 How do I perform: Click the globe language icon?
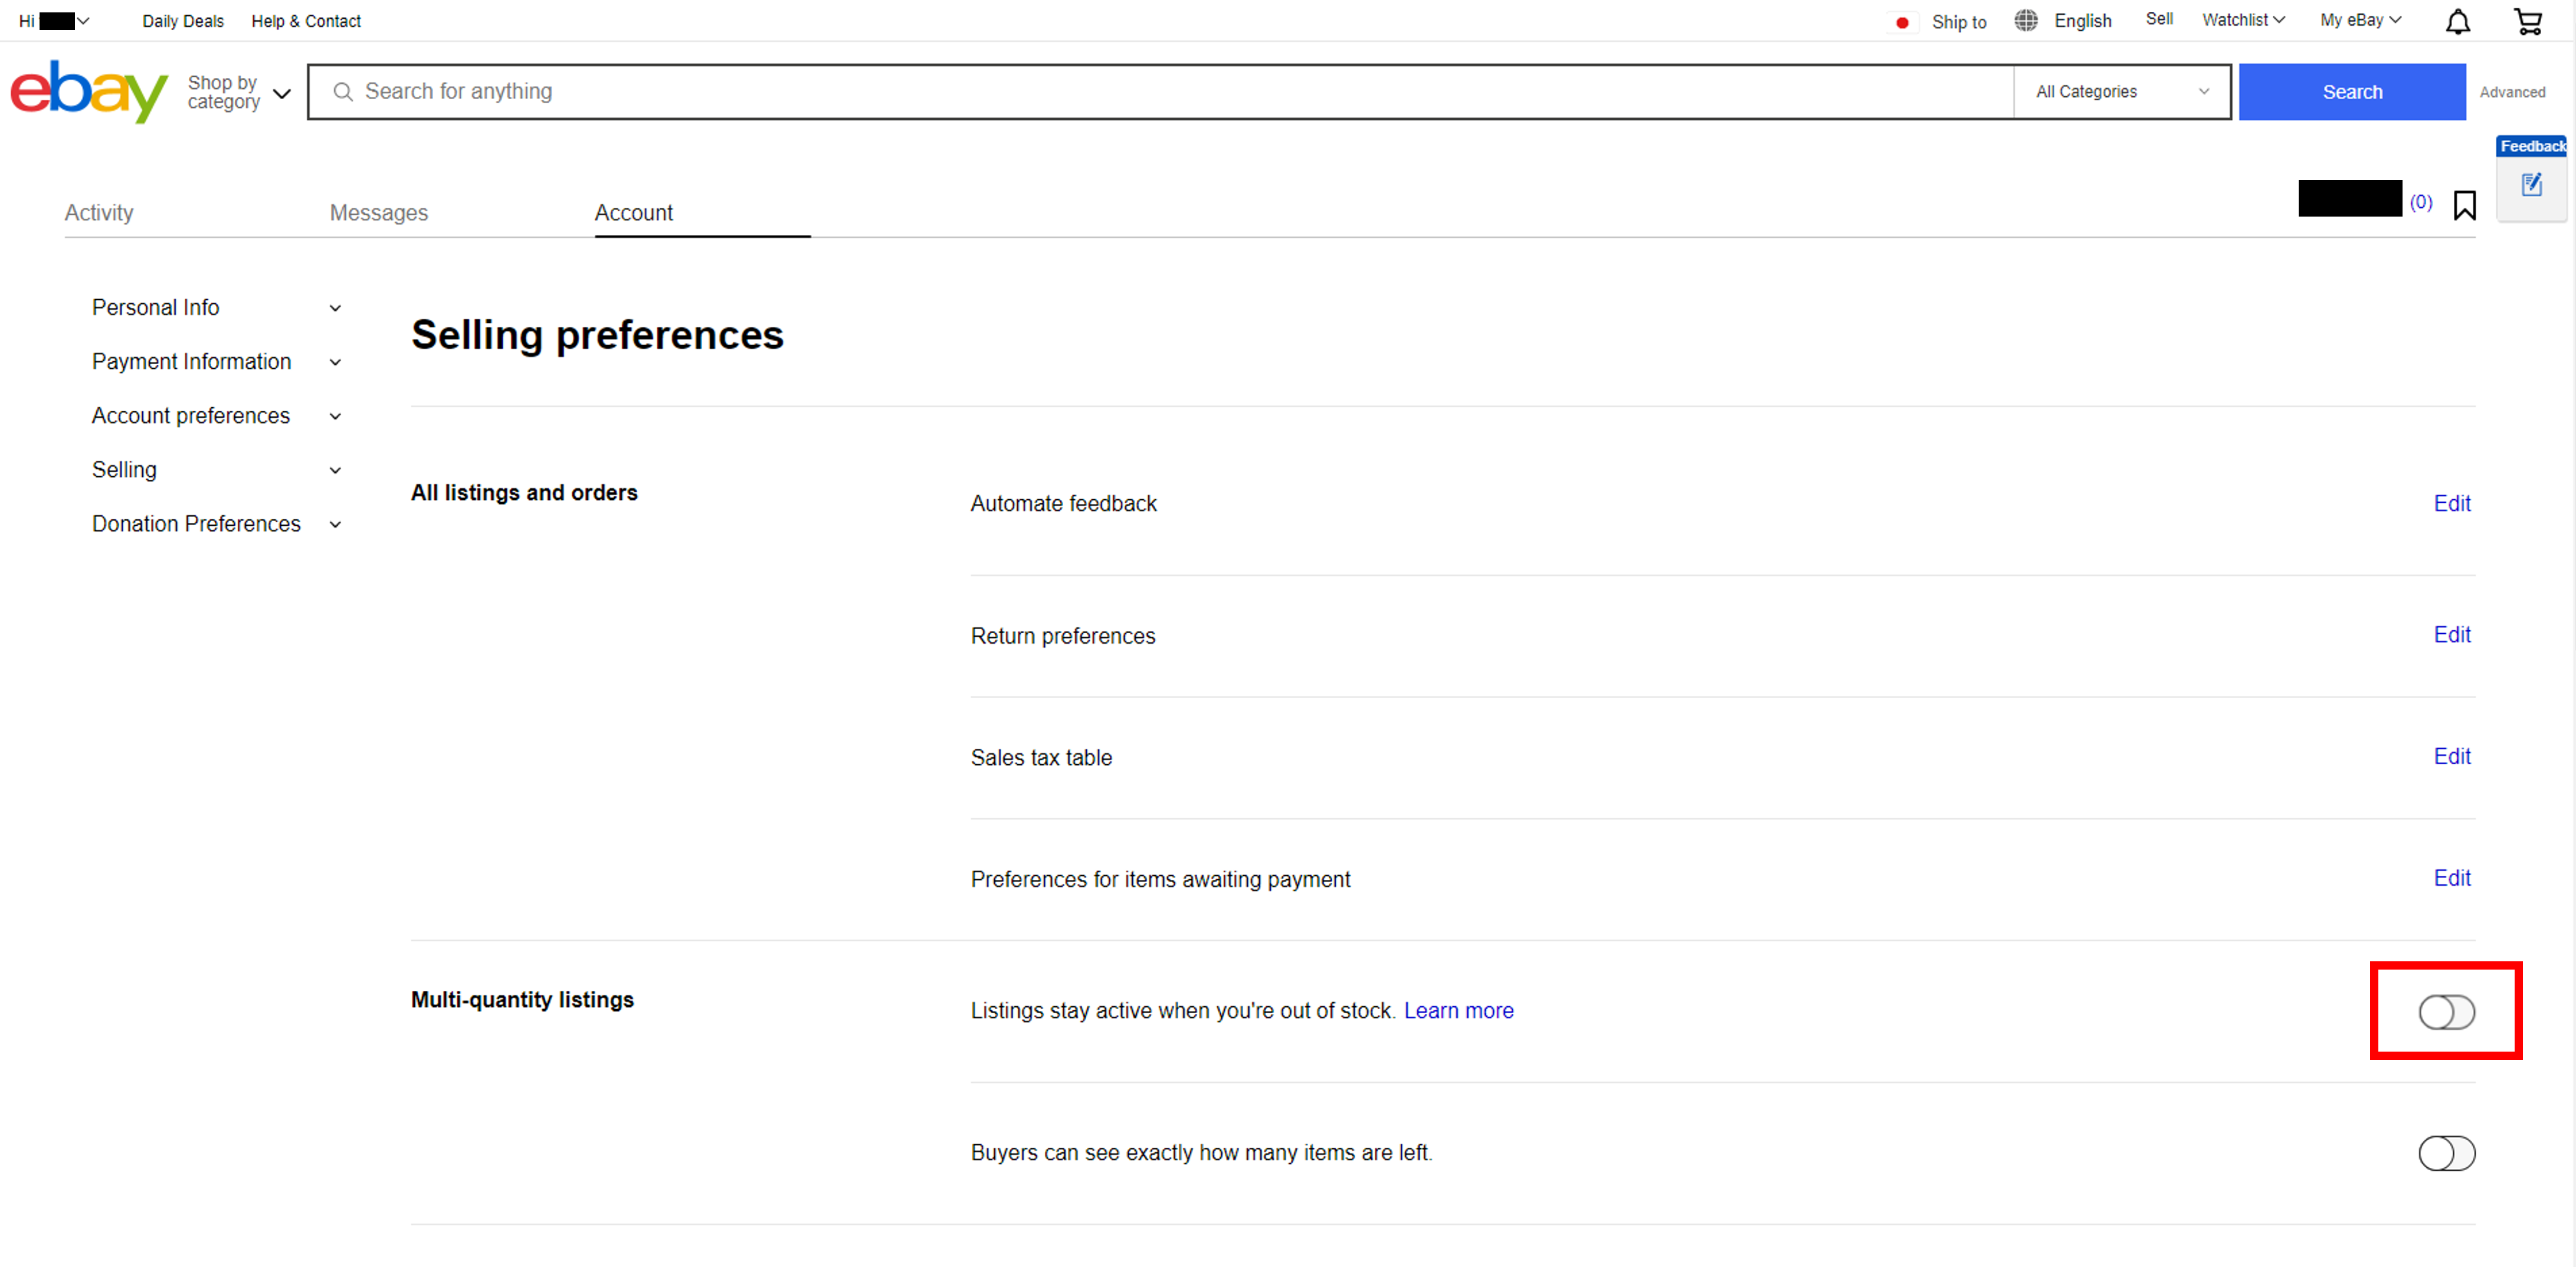(x=2025, y=21)
